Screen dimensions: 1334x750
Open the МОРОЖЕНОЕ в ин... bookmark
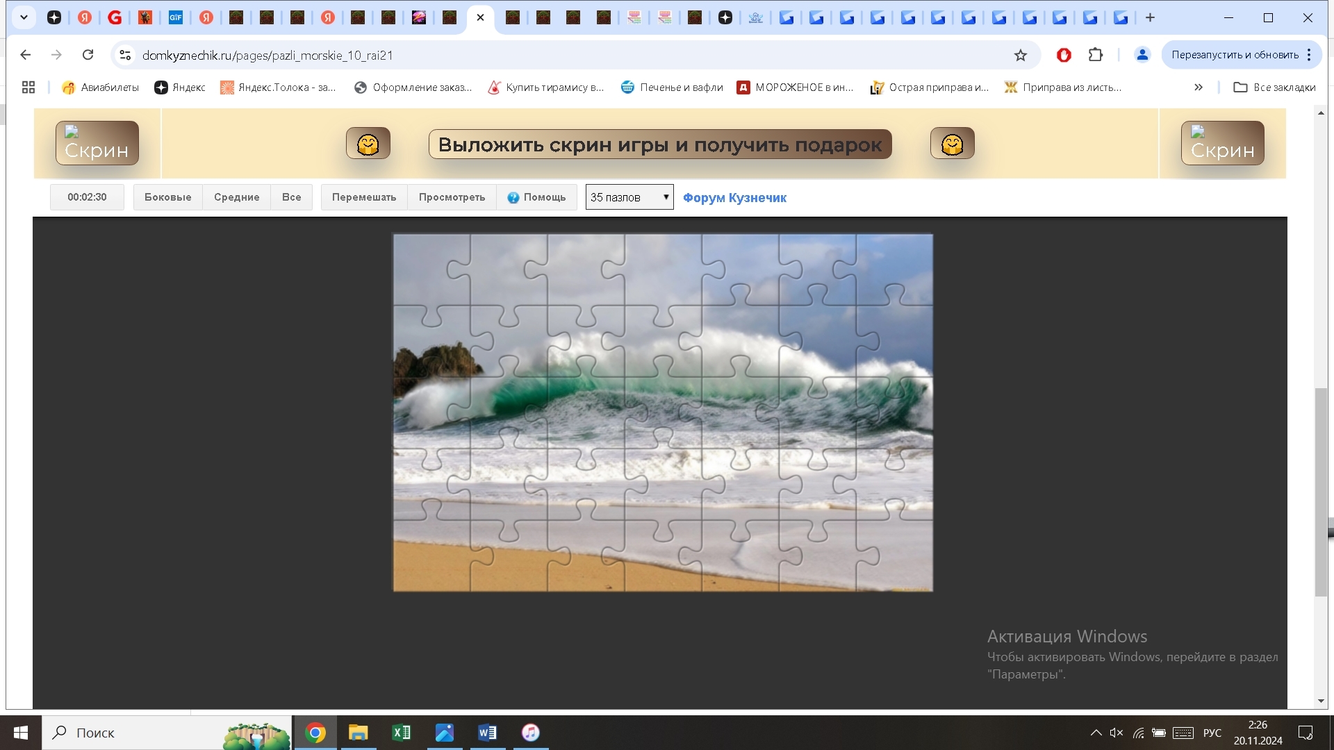796,87
